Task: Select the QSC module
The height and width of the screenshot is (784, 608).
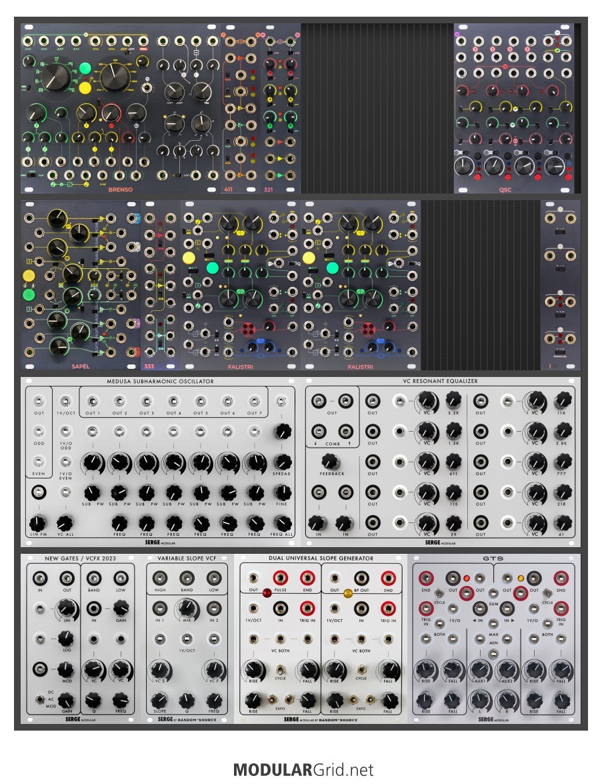Action: click(x=514, y=108)
